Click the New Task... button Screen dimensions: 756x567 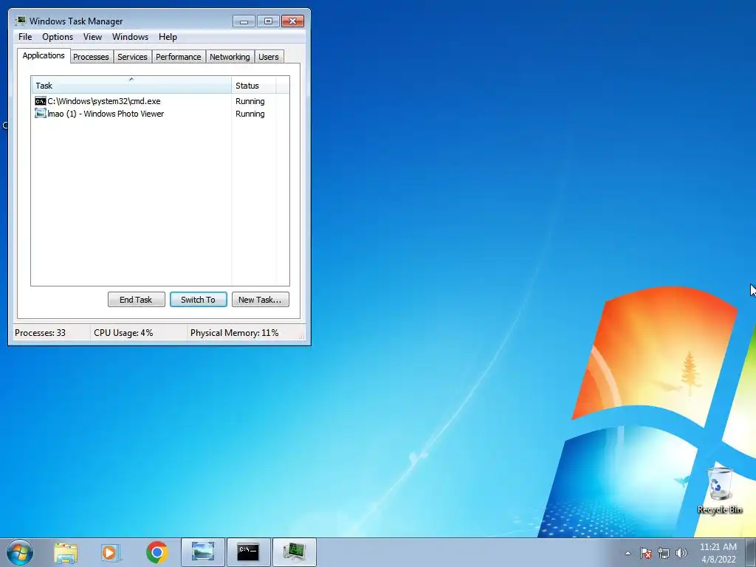(x=260, y=300)
